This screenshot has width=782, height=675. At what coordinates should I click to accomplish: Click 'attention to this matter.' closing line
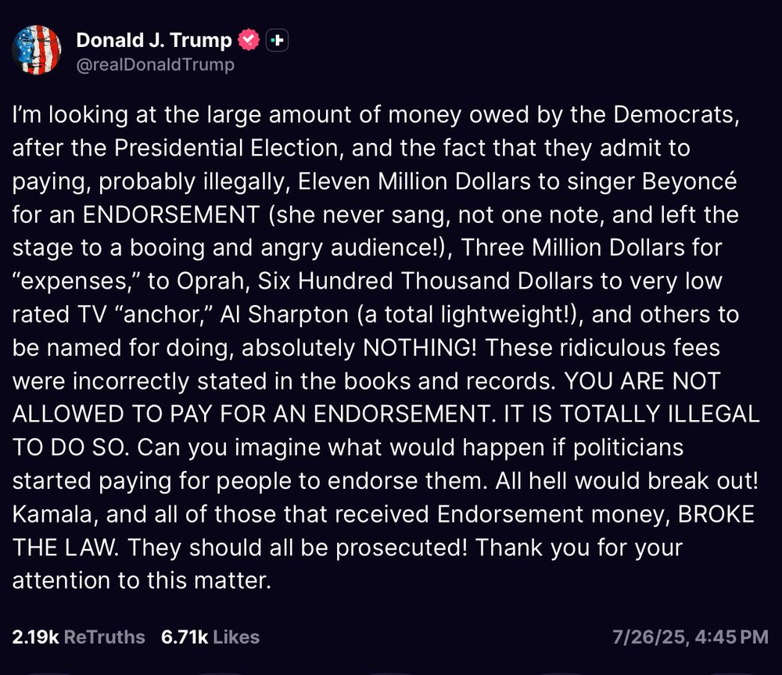pos(142,580)
